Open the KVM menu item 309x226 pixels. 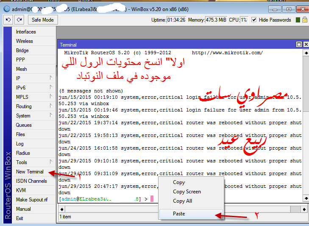click(34, 190)
